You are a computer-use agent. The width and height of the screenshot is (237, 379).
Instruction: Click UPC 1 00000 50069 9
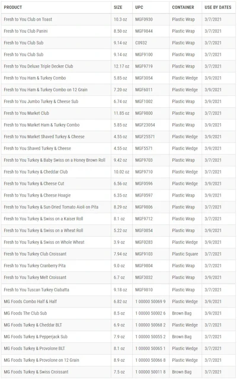(150, 301)
